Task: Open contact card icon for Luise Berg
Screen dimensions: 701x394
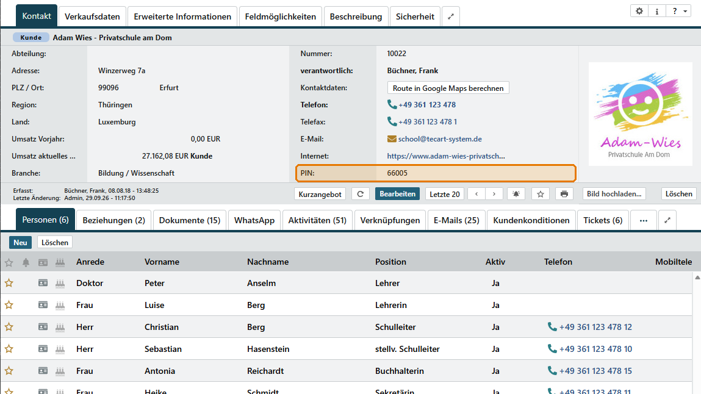Action: [x=43, y=305]
